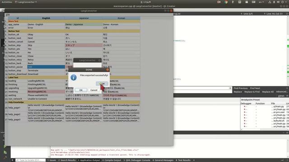The image size is (289, 162).
Task: Select the breakpoint row for '...er.pro.user'
Action: (x=265, y=112)
